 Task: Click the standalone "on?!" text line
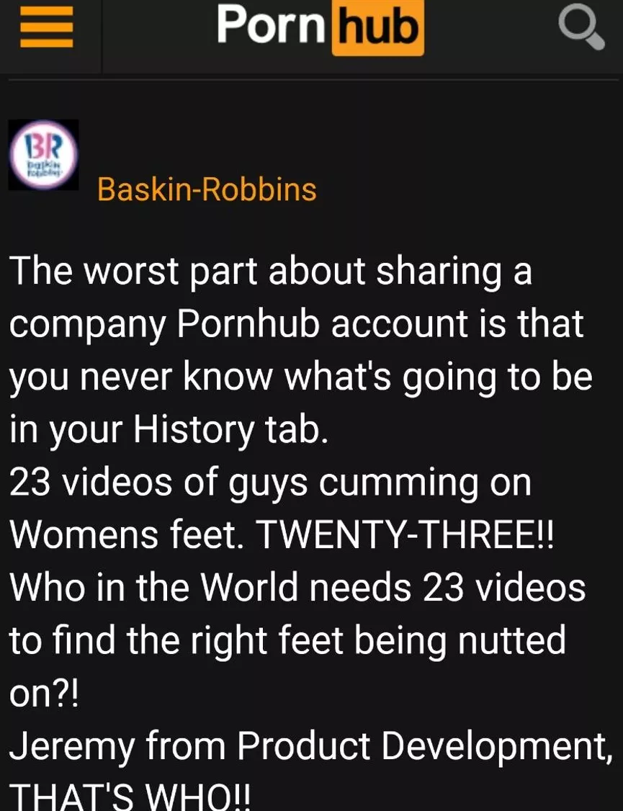pyautogui.click(x=45, y=694)
